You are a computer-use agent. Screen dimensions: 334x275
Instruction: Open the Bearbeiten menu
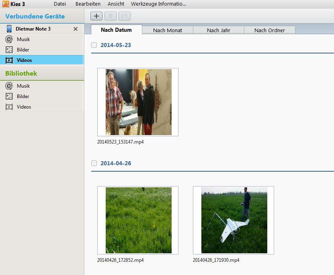[x=88, y=4]
